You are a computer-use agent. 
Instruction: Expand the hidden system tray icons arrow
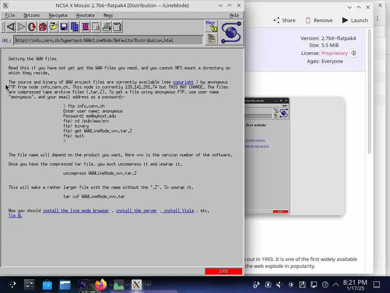tap(336, 285)
